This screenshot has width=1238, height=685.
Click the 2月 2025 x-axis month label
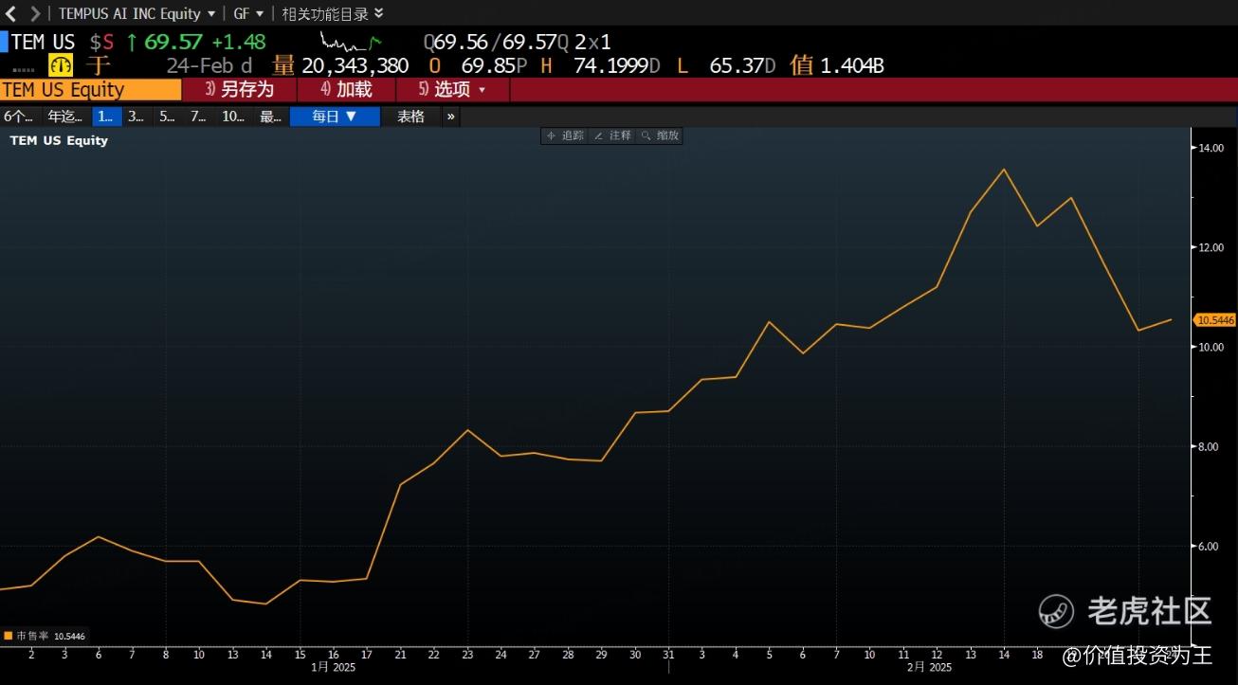929,667
